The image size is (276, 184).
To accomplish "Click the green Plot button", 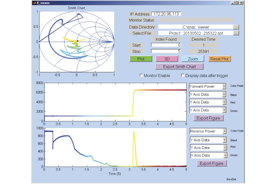I will (x=140, y=59).
